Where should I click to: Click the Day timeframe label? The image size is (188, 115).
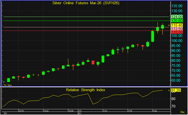point(182,112)
